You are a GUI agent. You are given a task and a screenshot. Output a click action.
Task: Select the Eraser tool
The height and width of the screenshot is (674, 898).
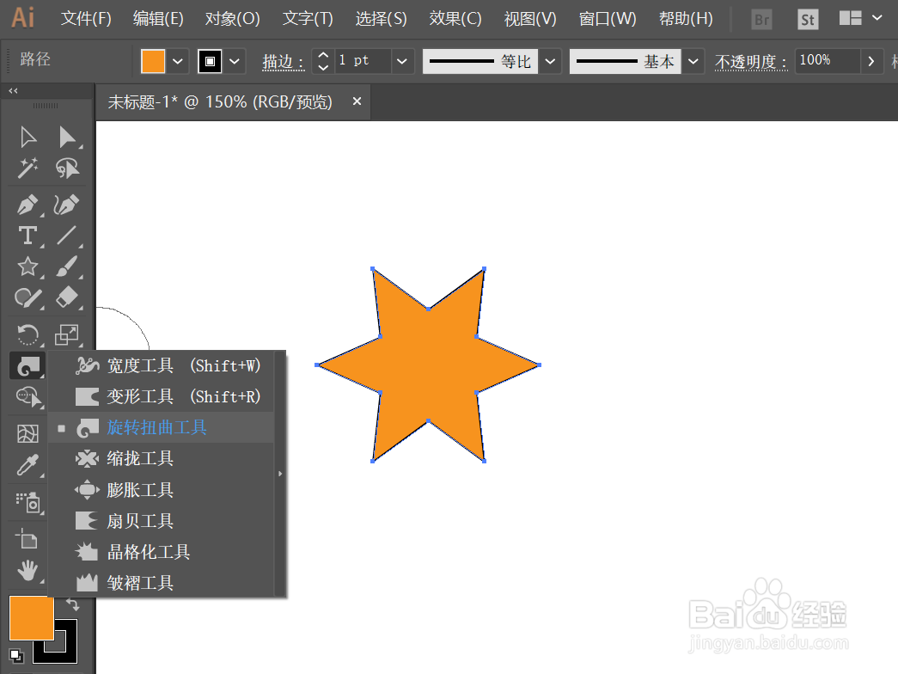(x=68, y=297)
